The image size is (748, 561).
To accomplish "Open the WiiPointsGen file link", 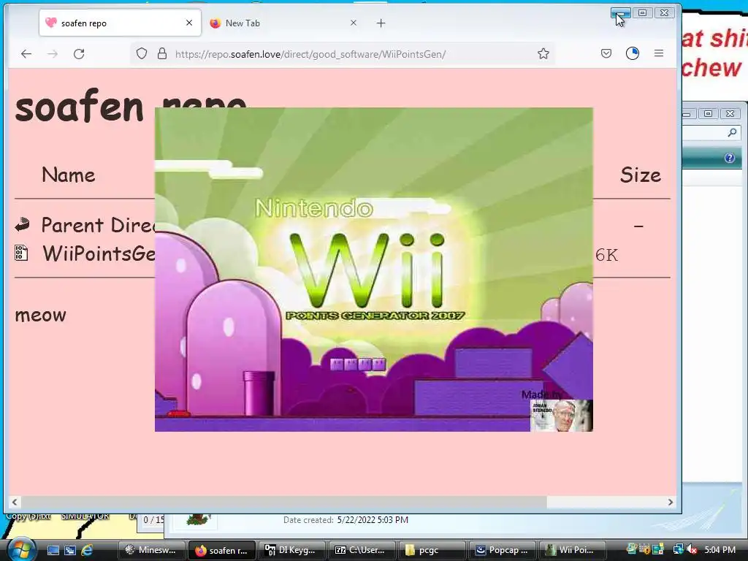I will pos(99,253).
